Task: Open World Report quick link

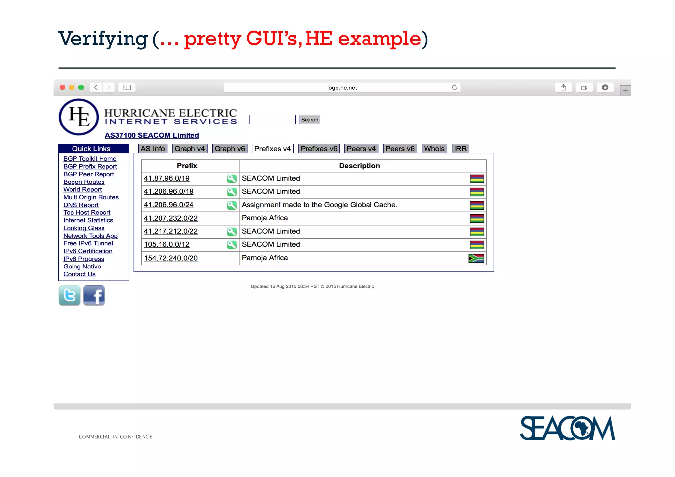Action: pos(82,189)
